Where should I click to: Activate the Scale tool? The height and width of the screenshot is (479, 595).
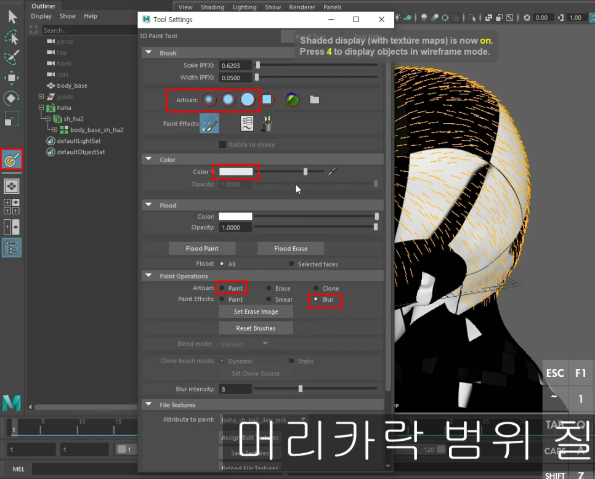(11, 119)
